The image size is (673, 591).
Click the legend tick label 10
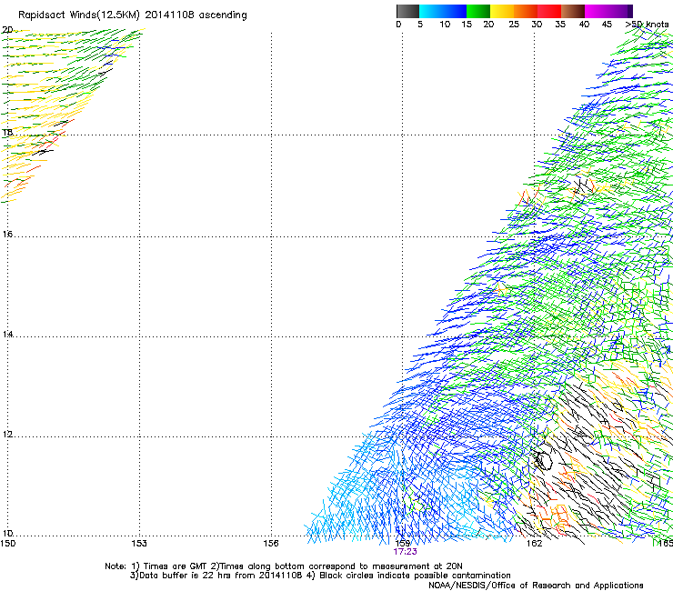click(445, 25)
